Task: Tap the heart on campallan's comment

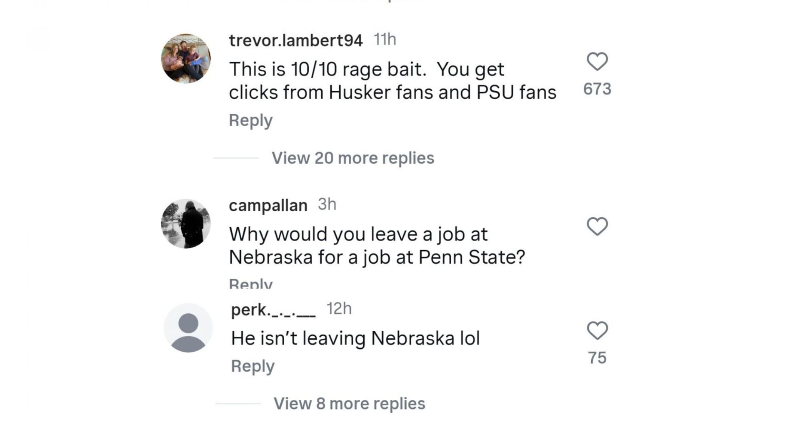Action: pos(597,226)
